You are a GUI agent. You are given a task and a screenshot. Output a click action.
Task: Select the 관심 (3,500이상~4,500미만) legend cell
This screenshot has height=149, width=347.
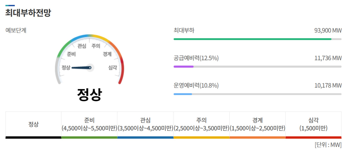tap(145, 125)
